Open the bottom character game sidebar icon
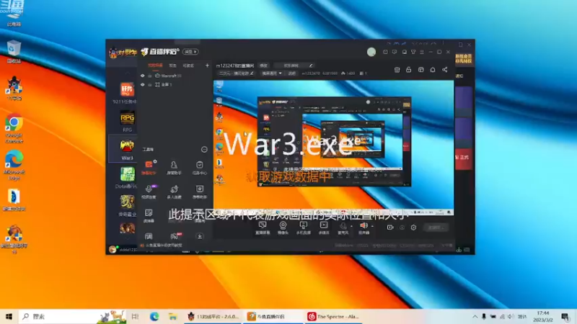Image resolution: width=577 pixels, height=324 pixels. (x=128, y=228)
